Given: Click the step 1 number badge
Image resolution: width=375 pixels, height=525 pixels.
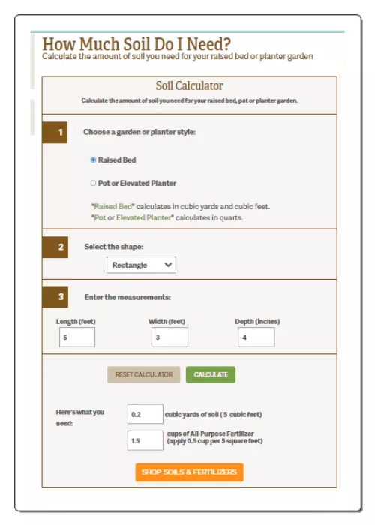Looking at the screenshot, I should (x=55, y=133).
